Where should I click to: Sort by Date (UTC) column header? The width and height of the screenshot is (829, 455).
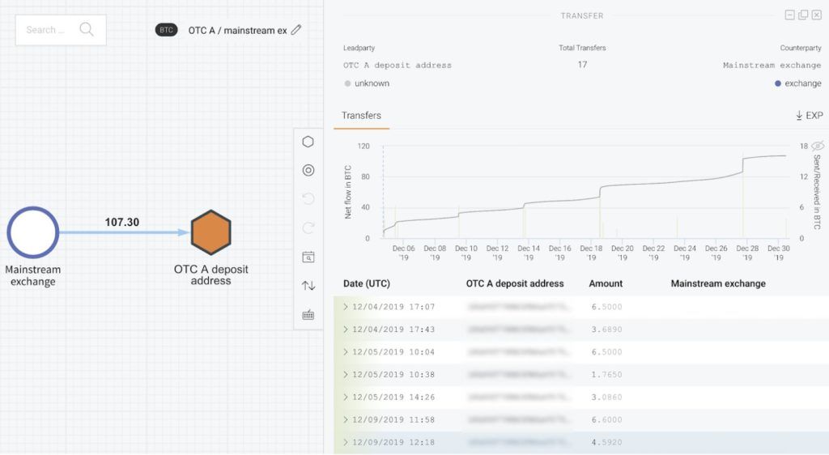(367, 283)
